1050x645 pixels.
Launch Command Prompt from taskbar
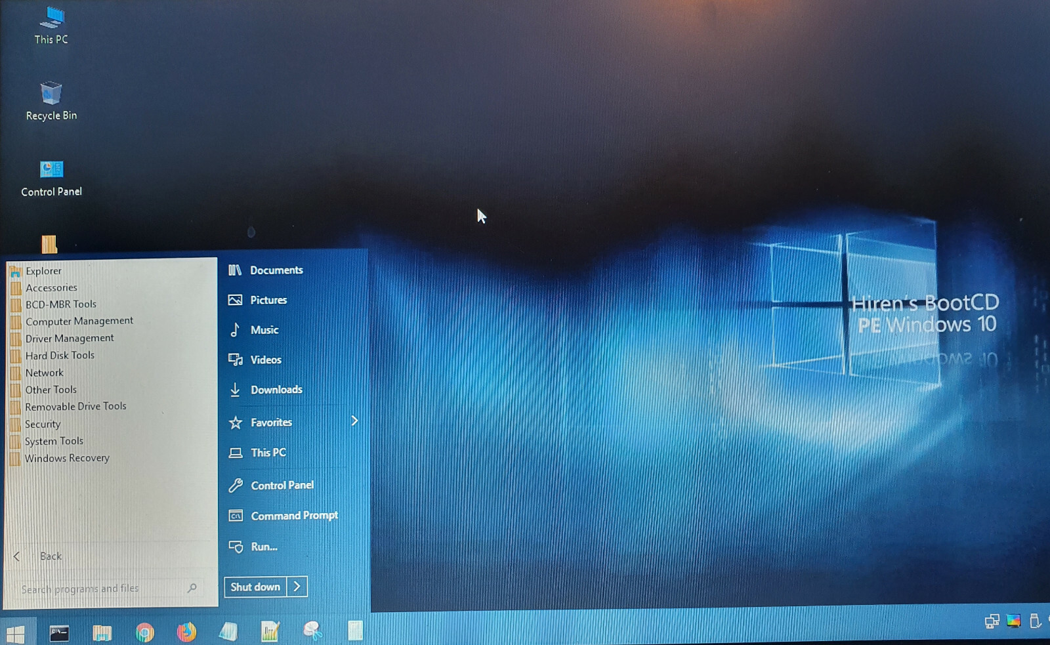59,633
